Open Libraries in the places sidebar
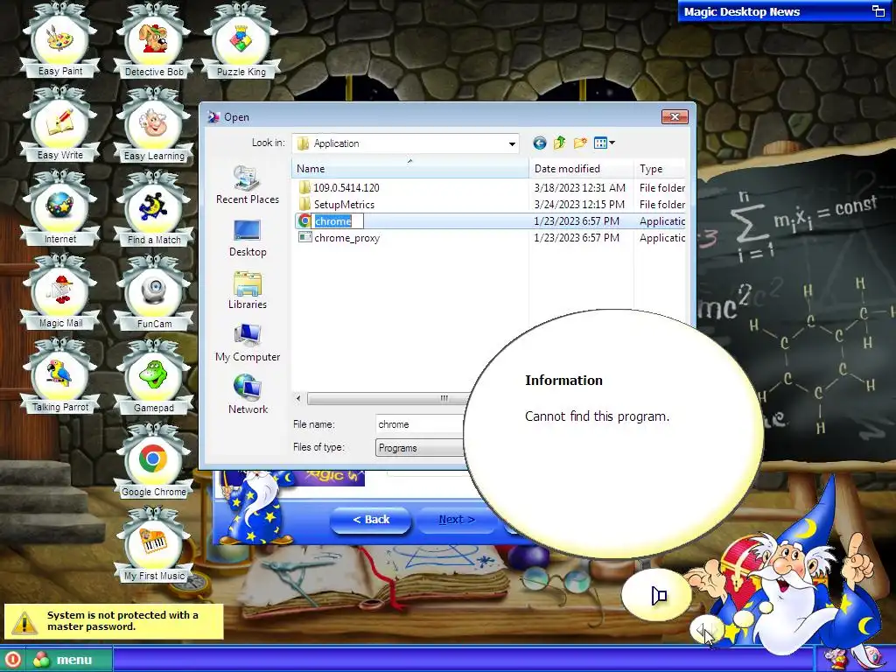Viewport: 896px width, 672px height. 248,290
